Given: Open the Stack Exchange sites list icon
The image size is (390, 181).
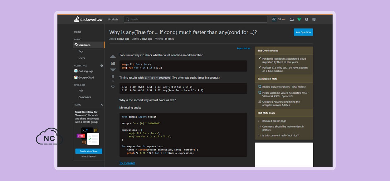Looking at the screenshot, I should [x=314, y=19].
